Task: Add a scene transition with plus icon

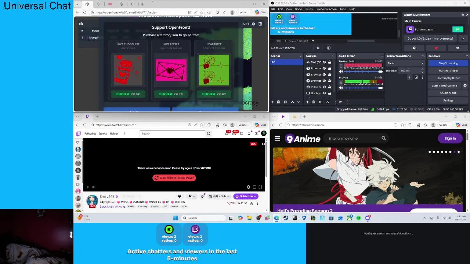Action: tap(410, 77)
